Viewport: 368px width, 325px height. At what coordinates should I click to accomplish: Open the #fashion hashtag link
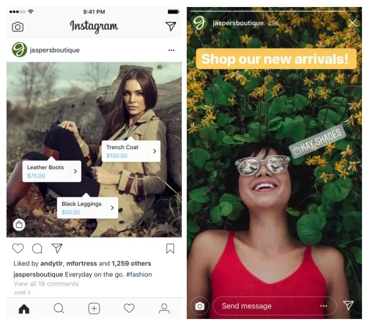click(x=139, y=274)
